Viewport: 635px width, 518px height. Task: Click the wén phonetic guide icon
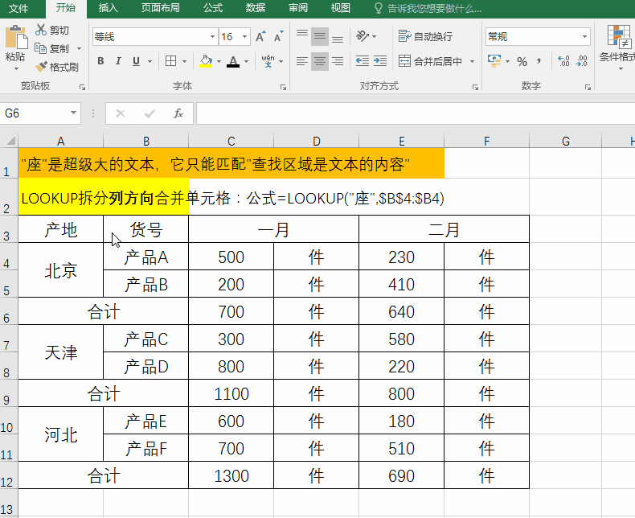(x=268, y=61)
